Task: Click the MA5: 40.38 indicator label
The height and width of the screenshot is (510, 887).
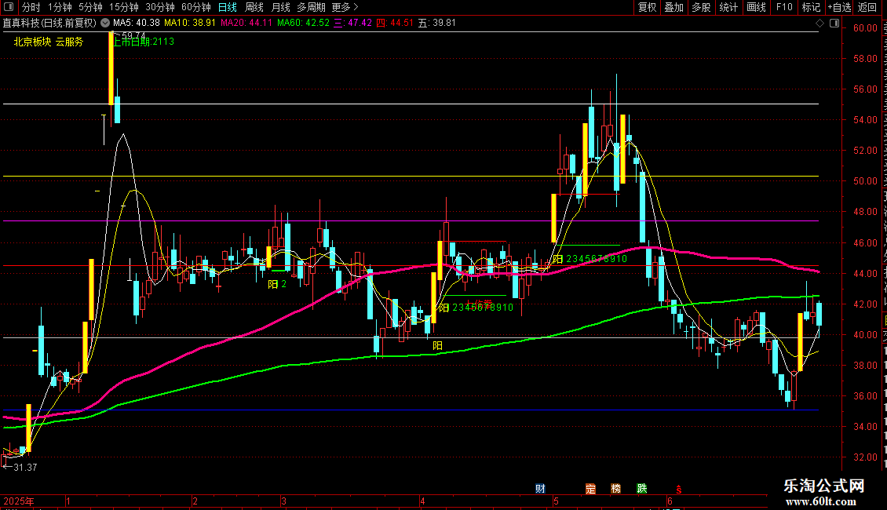Action: [x=137, y=23]
